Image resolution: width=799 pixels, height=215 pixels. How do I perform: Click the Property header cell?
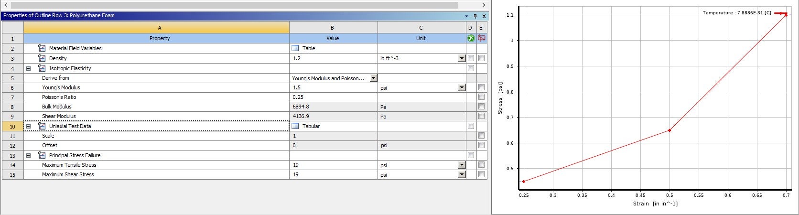coord(156,38)
